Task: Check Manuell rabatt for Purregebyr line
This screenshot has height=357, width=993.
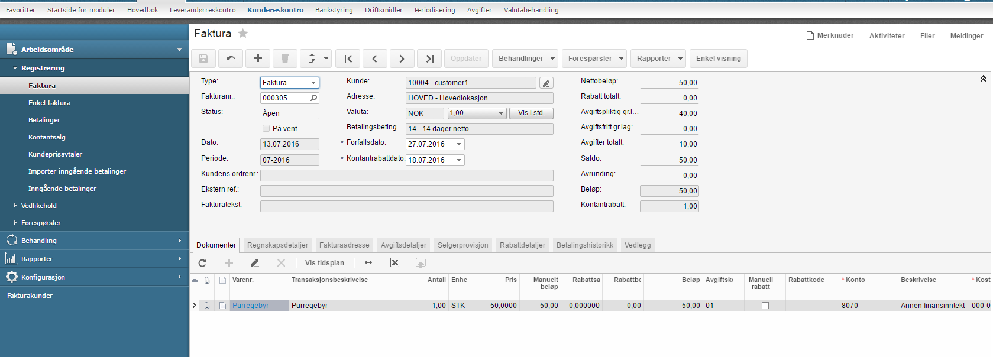Action: [765, 306]
